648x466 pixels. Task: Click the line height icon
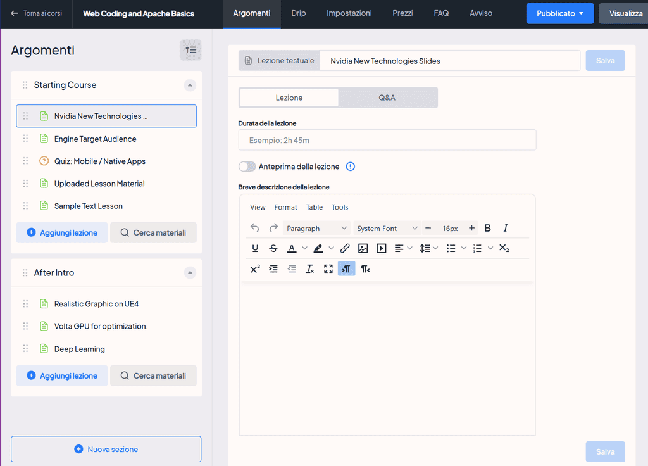point(425,248)
